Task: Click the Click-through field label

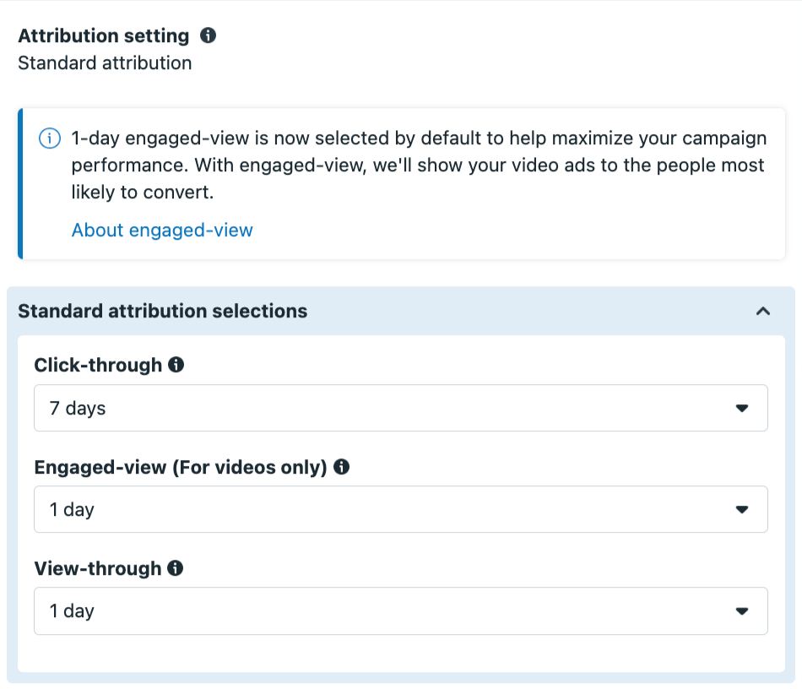Action: pyautogui.click(x=98, y=366)
